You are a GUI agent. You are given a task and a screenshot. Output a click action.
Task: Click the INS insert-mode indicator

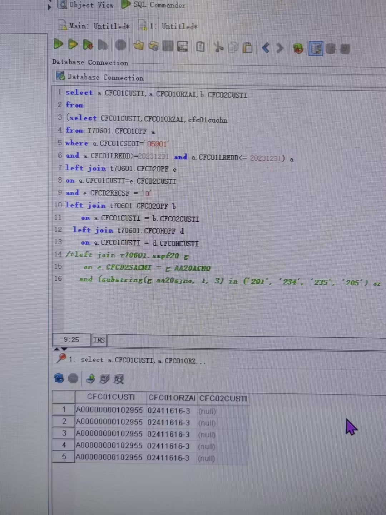click(99, 340)
